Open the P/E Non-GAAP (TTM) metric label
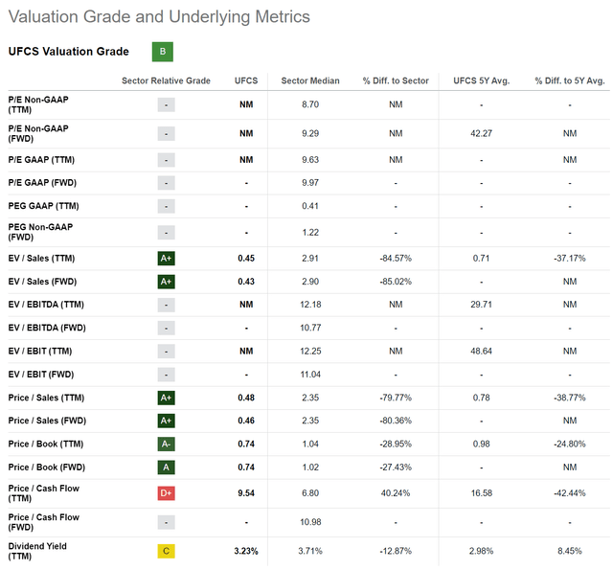The height and width of the screenshot is (570, 613). (38, 104)
